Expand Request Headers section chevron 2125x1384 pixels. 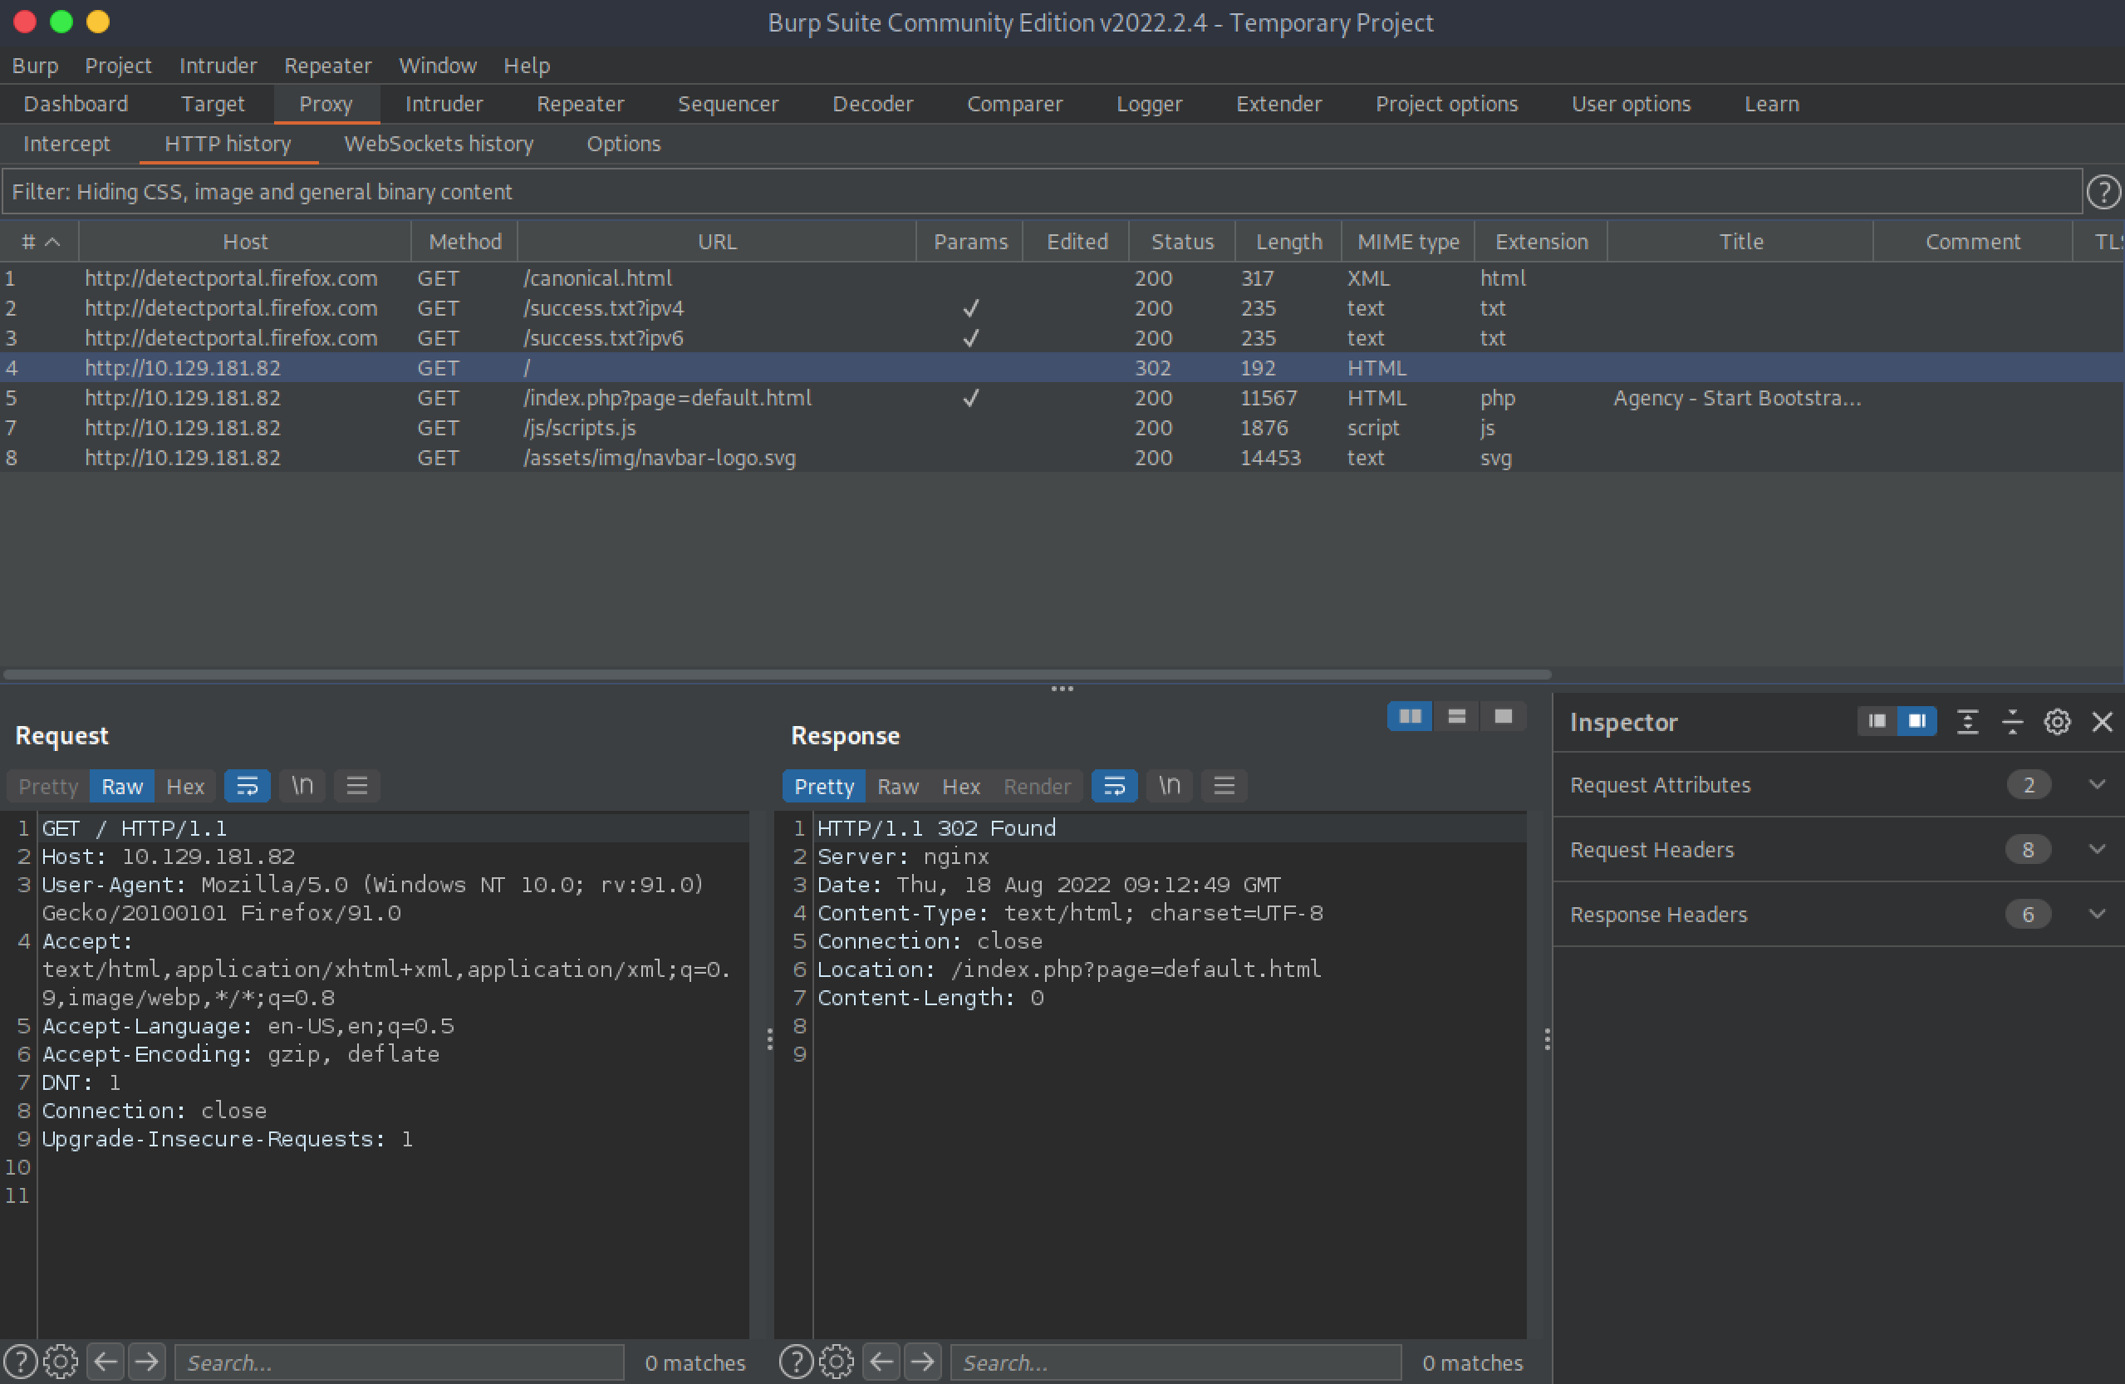pyautogui.click(x=2098, y=849)
